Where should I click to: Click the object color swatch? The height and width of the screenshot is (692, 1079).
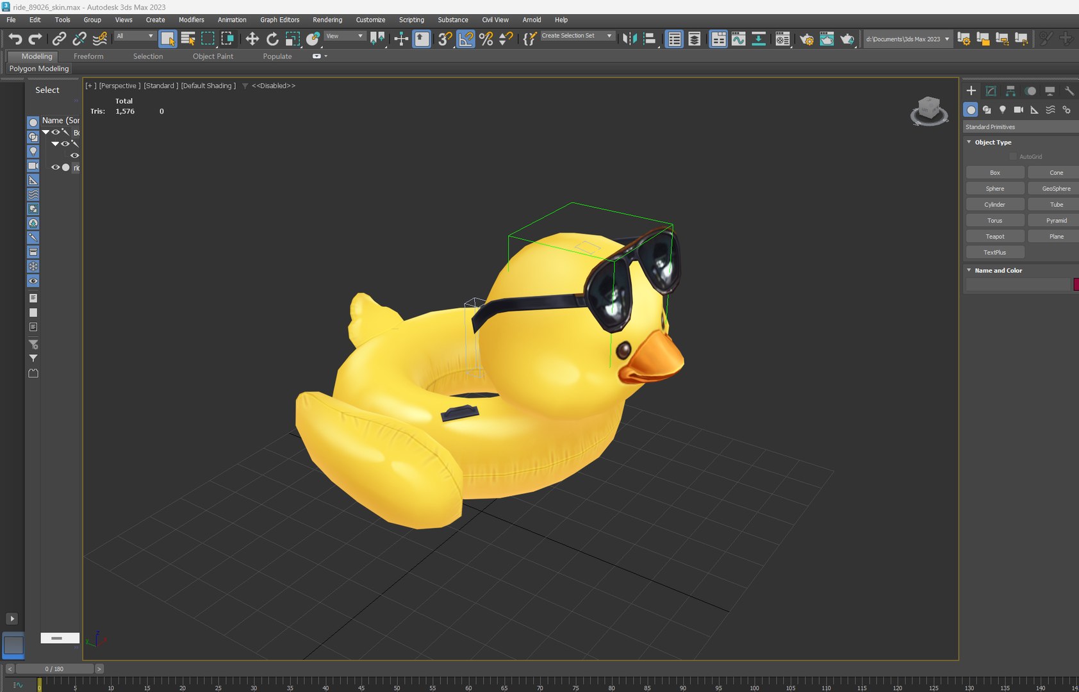(1076, 284)
